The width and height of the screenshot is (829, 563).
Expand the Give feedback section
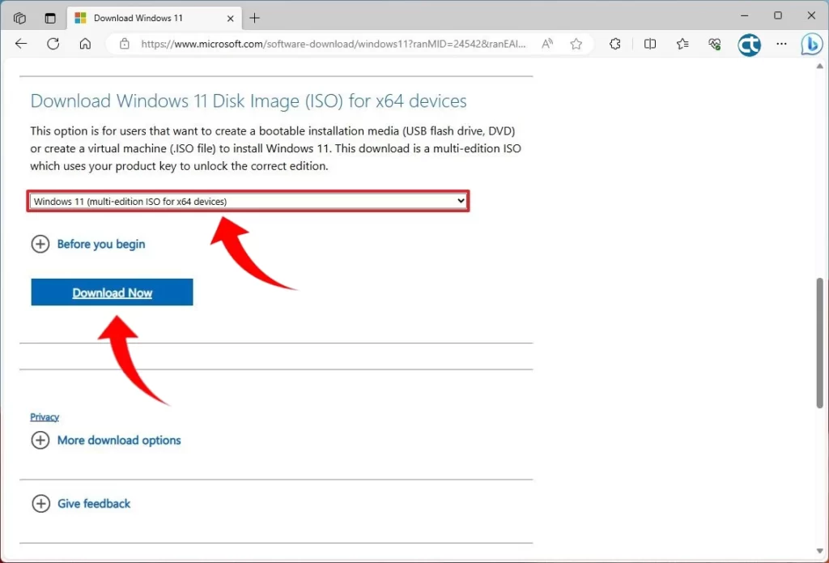80,504
